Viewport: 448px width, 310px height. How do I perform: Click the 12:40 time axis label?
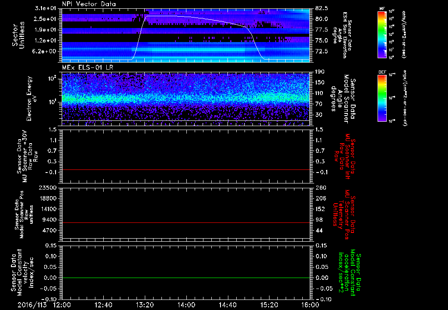pyautogui.click(x=103, y=305)
